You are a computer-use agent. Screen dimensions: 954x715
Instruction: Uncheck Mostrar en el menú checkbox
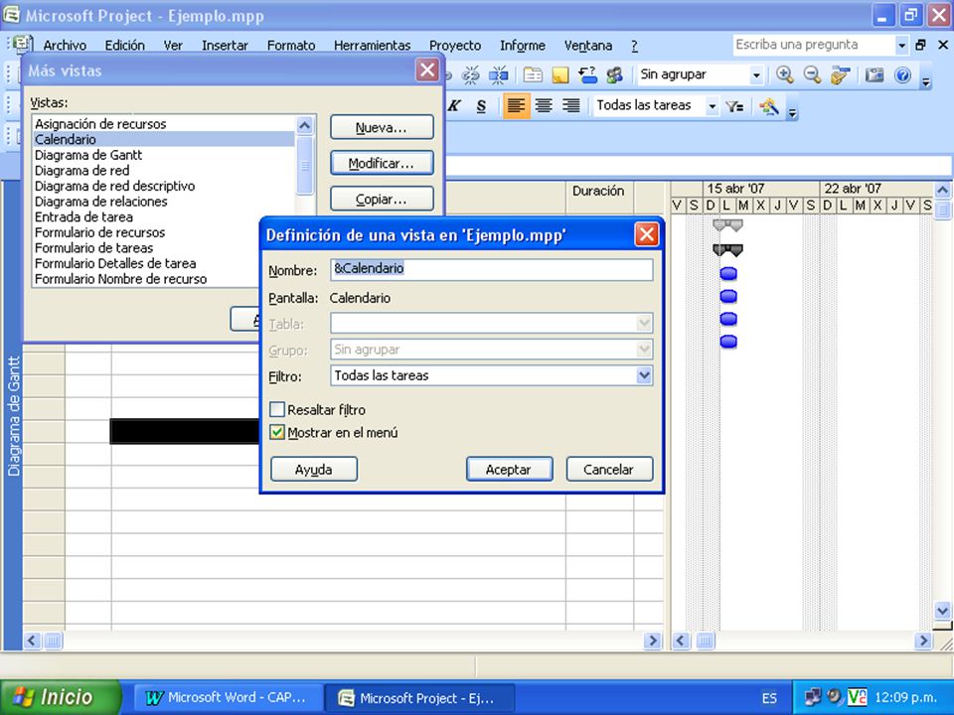277,432
